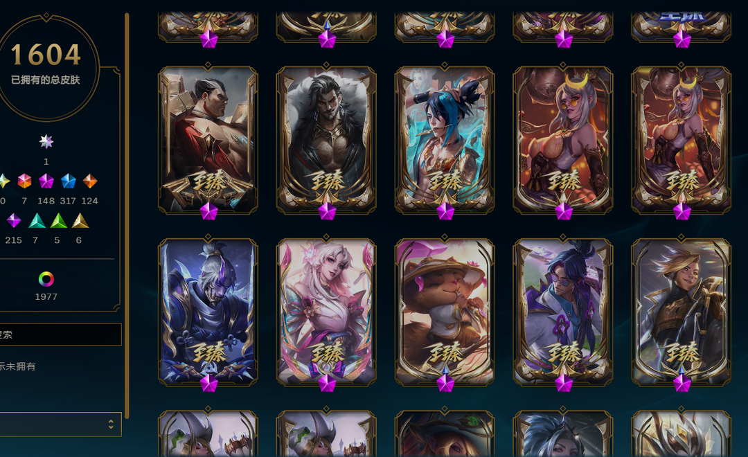The height and width of the screenshot is (457, 748).
Task: Click the red hexagon gem icon showing 7
Action: [x=24, y=181]
